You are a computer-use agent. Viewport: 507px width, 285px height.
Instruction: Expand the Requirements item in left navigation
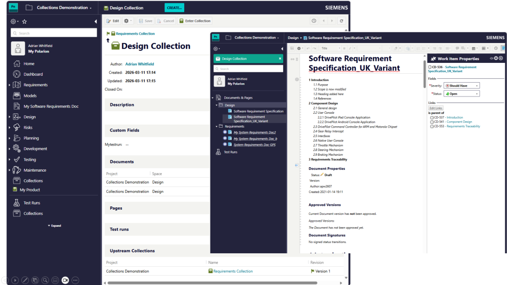click(9, 85)
